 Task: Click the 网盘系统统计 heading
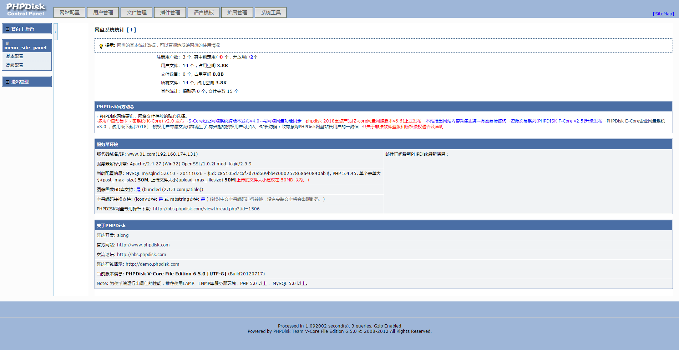[110, 30]
